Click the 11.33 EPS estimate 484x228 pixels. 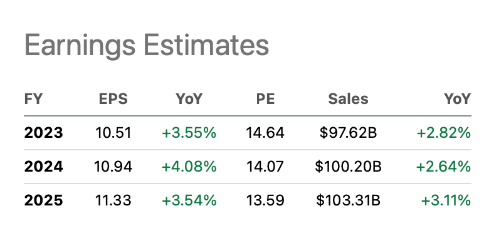113,200
